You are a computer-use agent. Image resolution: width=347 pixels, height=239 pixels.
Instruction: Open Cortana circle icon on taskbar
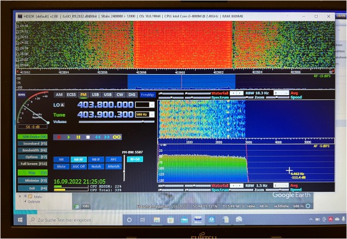tap(129, 220)
